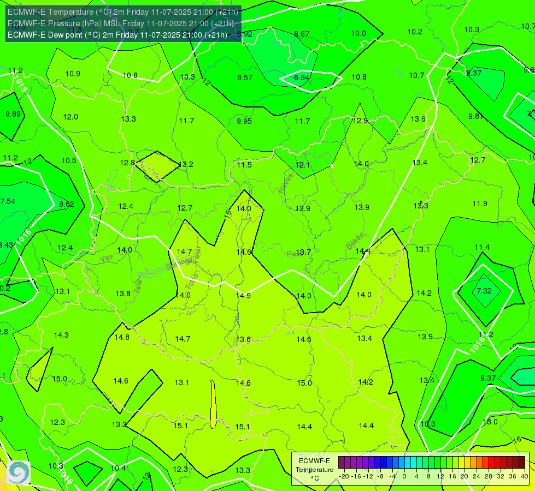The image size is (535, 491).
Task: Click the 6.34 value on the map
Action: tap(302, 77)
